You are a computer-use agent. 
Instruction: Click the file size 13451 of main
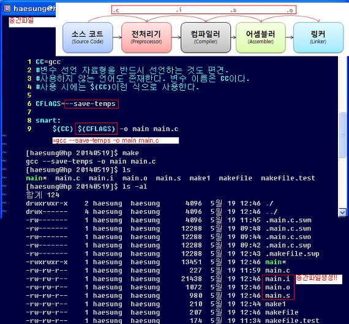tap(192, 262)
